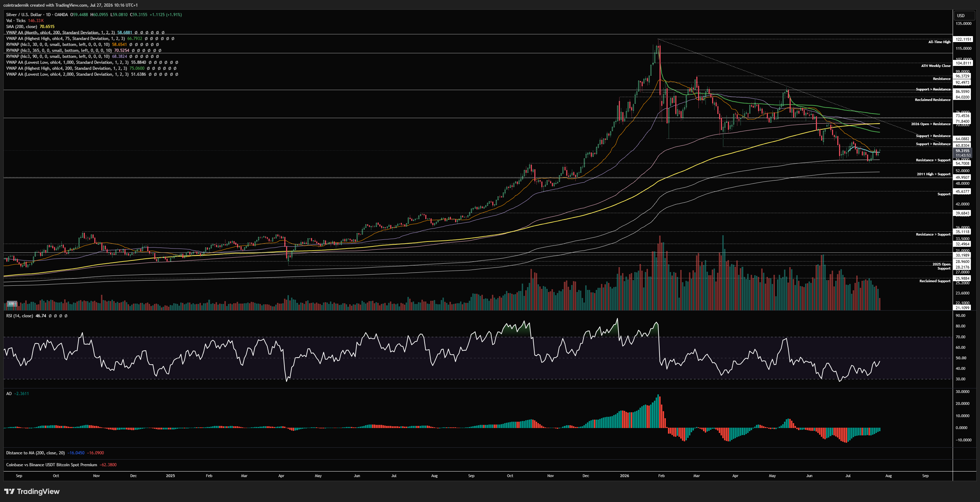Image resolution: width=980 pixels, height=502 pixels.
Task: Click the 84.0200 price label
Action: point(962,97)
